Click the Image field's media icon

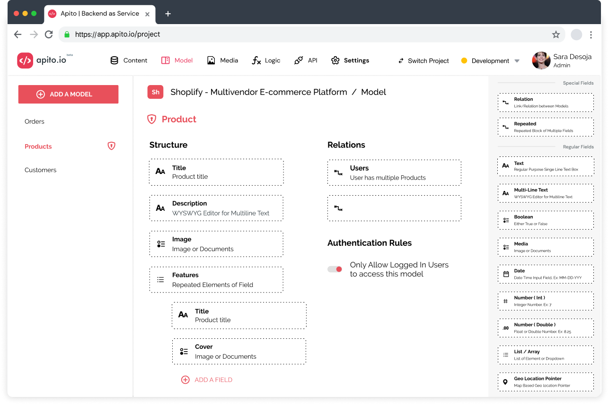161,244
